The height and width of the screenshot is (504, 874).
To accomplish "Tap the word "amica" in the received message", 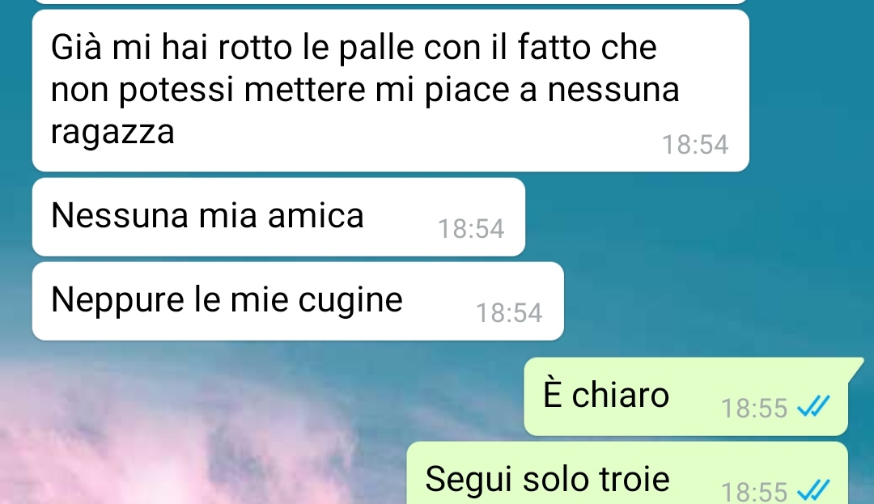I will click(316, 215).
